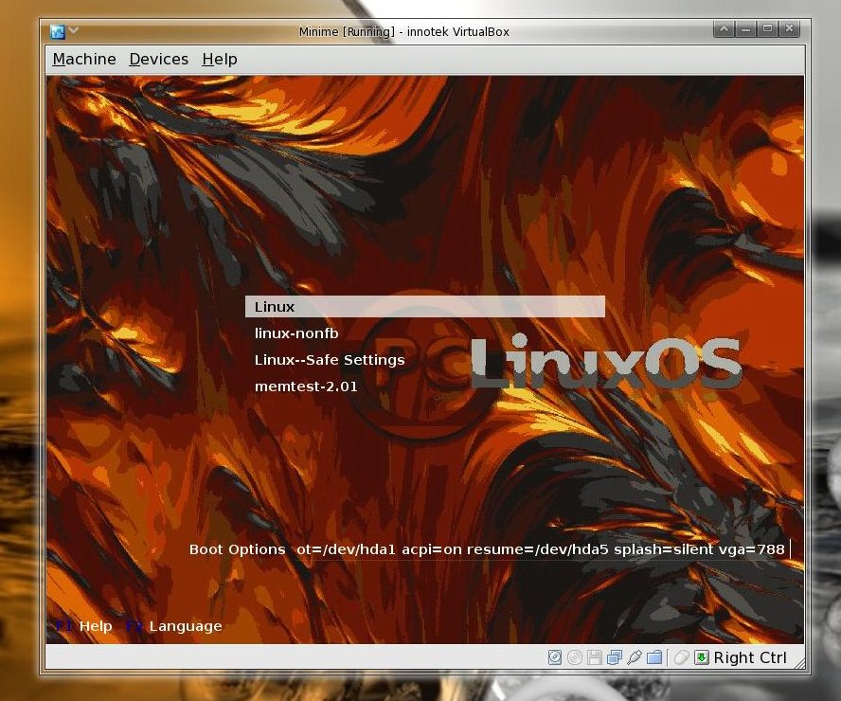Open the Devices menu
The width and height of the screenshot is (841, 701).
pos(159,59)
